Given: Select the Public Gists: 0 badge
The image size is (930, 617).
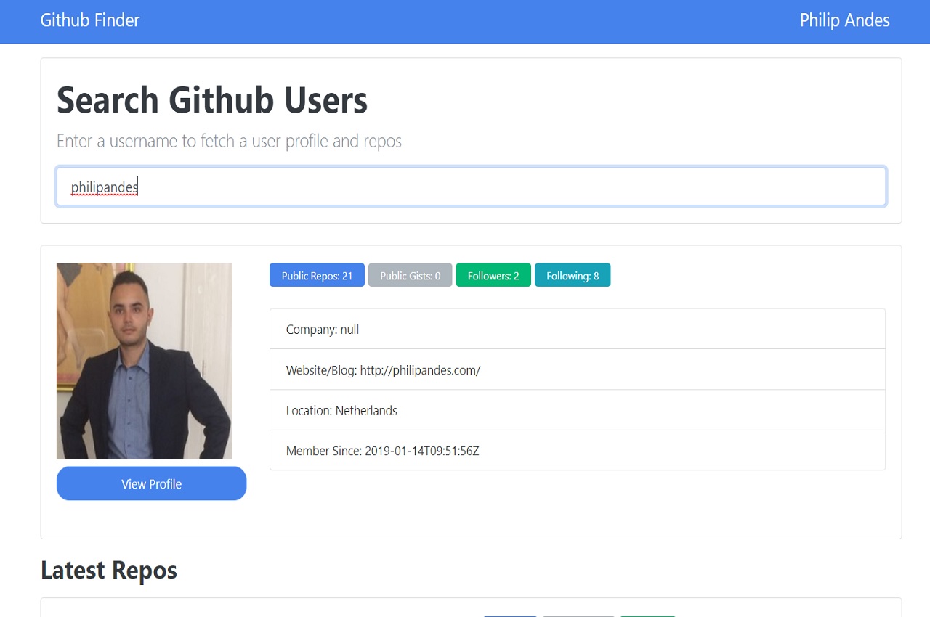Looking at the screenshot, I should pyautogui.click(x=410, y=275).
